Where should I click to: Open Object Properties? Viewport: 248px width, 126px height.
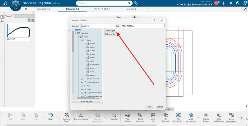[x=140, y=117]
